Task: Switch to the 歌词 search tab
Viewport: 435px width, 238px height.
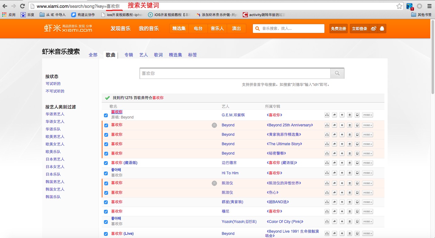Action: tap(158, 55)
